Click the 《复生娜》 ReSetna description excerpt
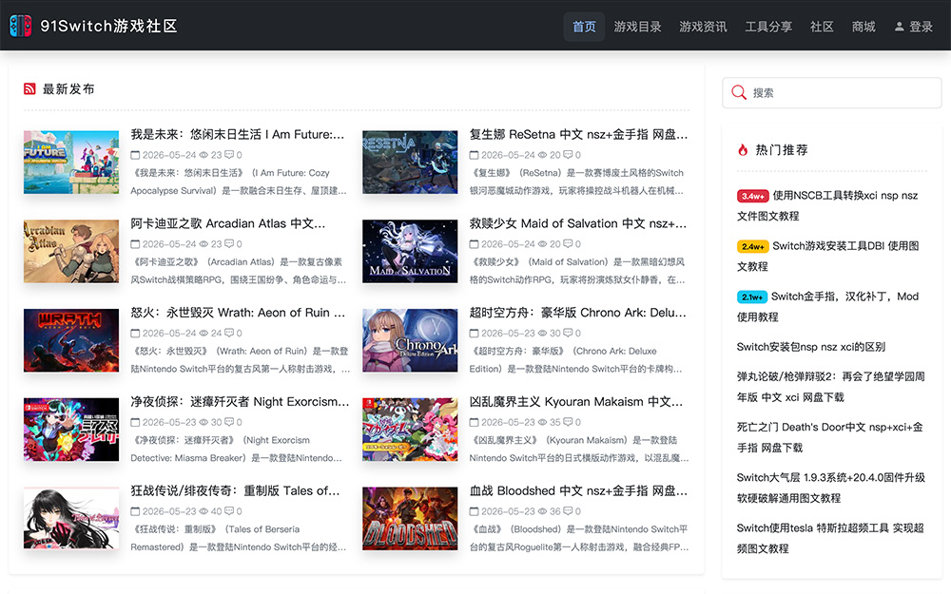The width and height of the screenshot is (951, 594). [x=577, y=182]
